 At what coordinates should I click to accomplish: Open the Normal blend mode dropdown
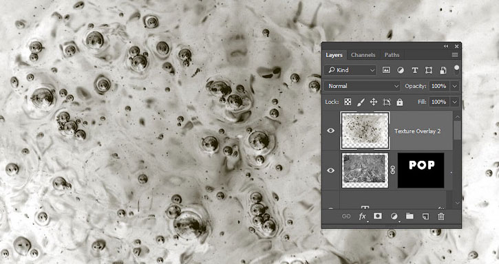(363, 86)
